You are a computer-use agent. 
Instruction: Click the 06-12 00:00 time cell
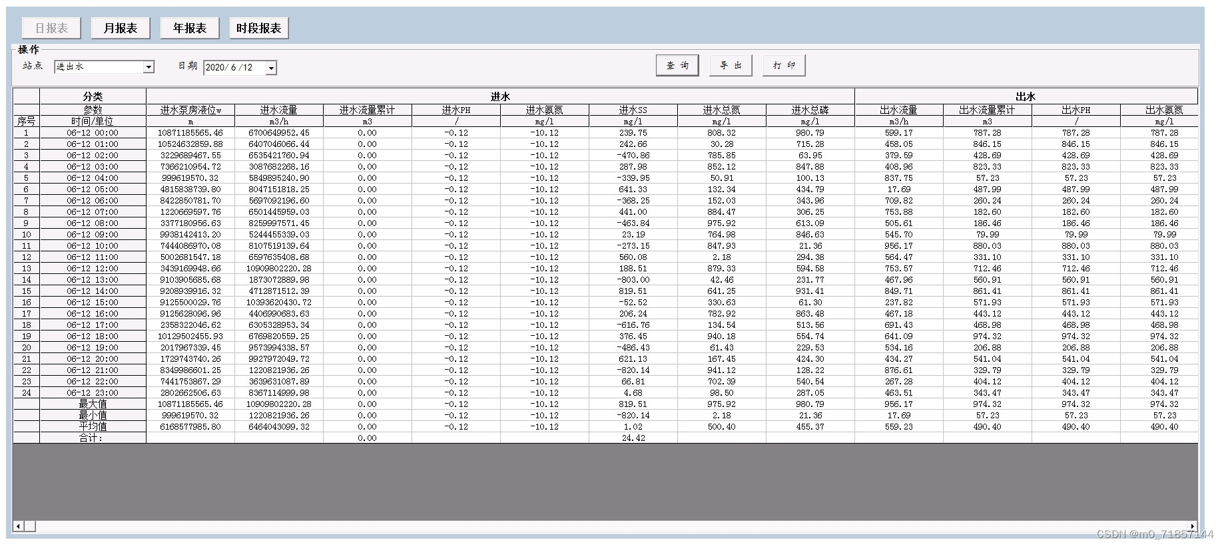click(93, 132)
